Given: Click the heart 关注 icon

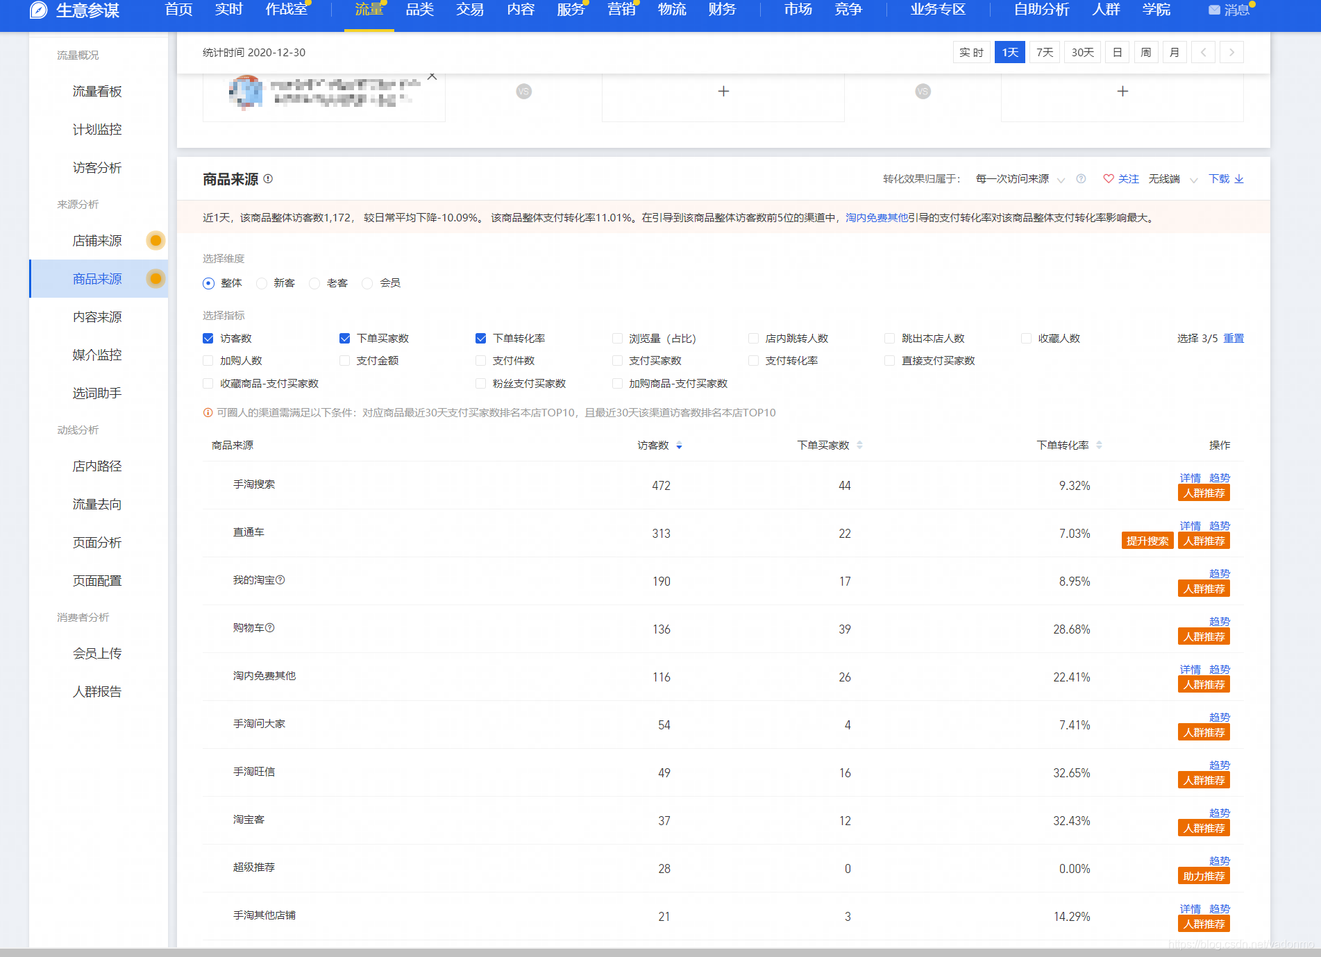Looking at the screenshot, I should [x=1109, y=178].
